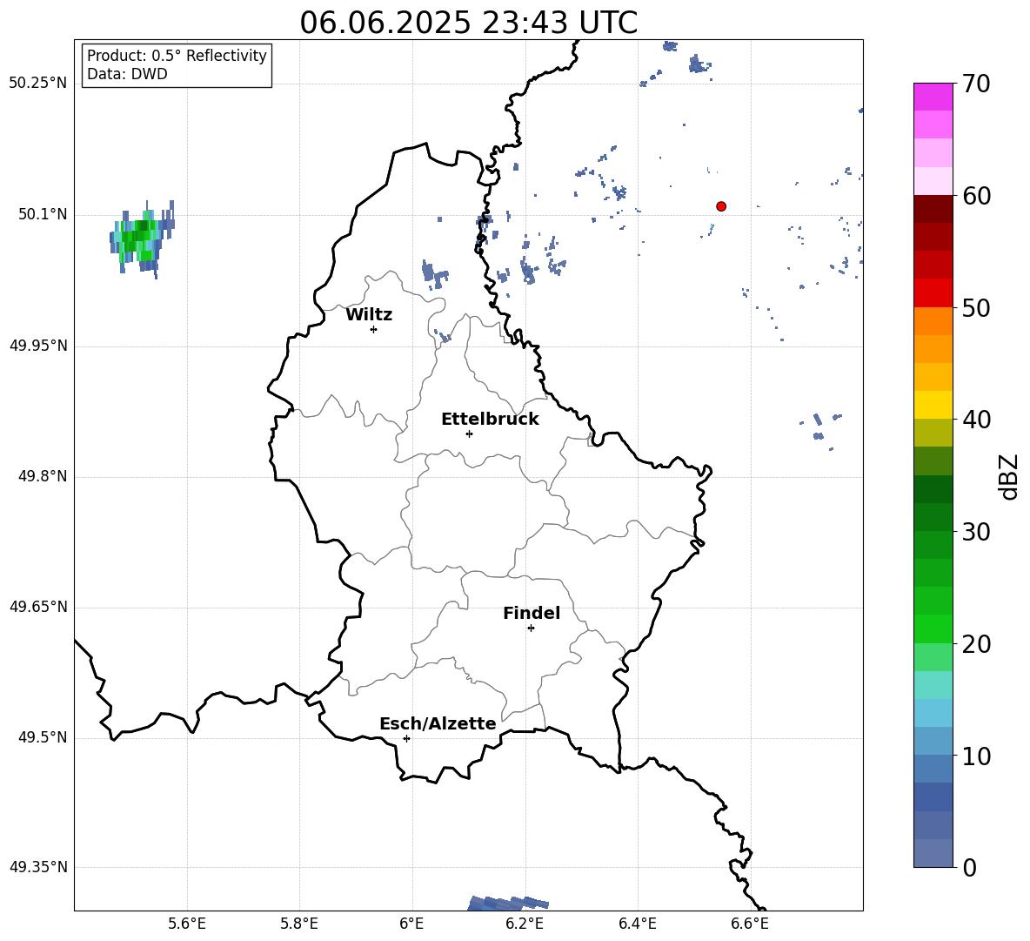Viewport: 1030px width, 941px height.
Task: Click the darkest green colorbar segment above 30
Action: (933, 489)
